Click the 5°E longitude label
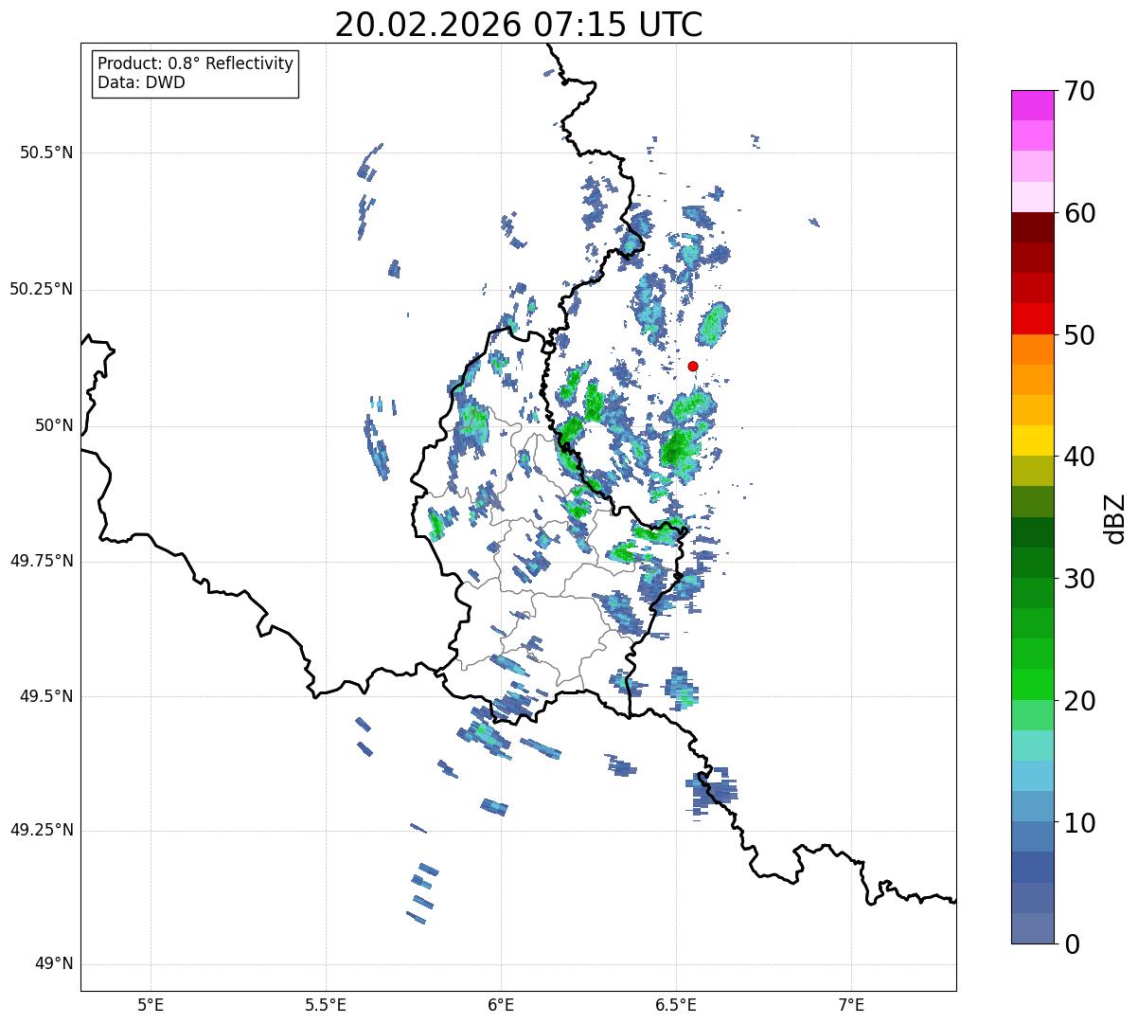The width and height of the screenshot is (1138, 1024). (x=151, y=1004)
